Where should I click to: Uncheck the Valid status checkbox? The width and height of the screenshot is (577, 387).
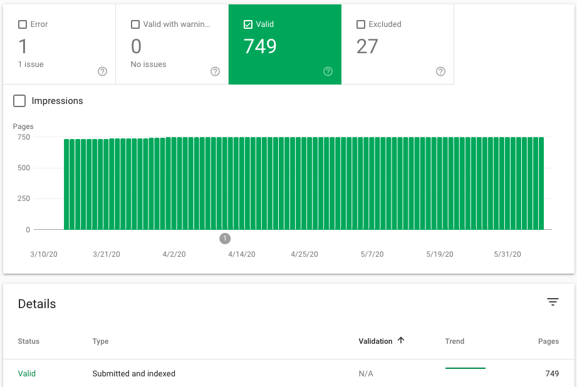[247, 24]
